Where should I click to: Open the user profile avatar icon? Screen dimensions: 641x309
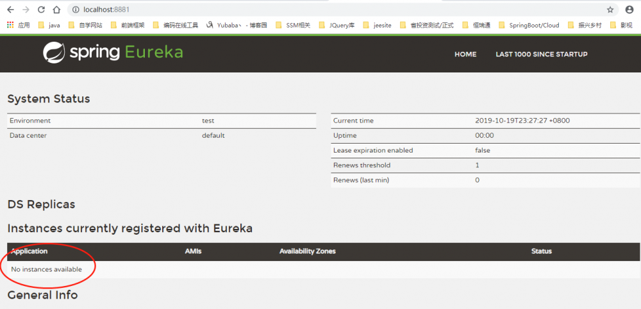pos(629,10)
